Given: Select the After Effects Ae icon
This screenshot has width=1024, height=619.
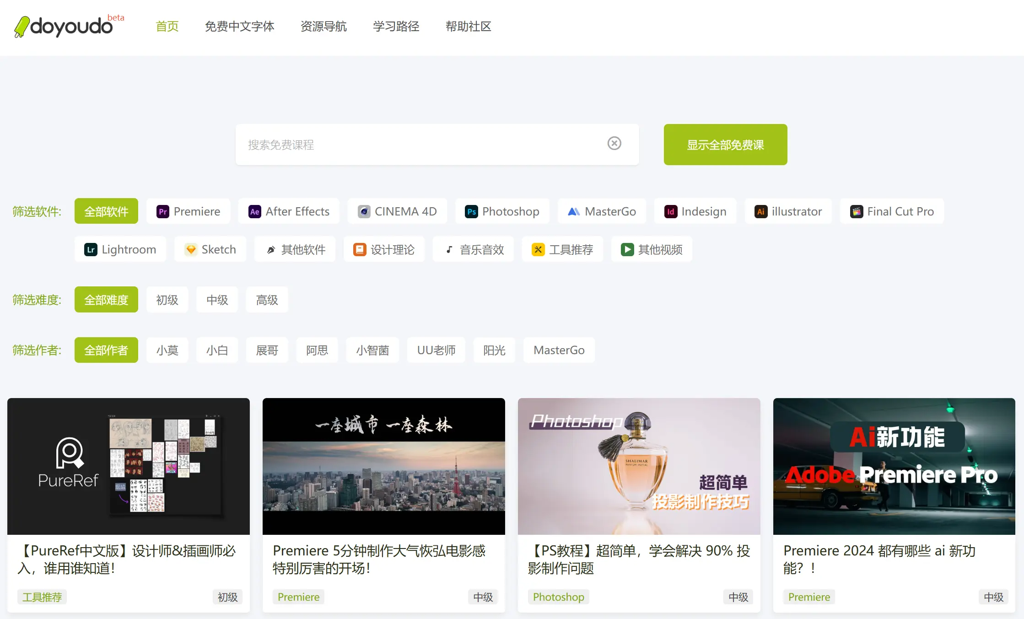Looking at the screenshot, I should click(x=254, y=211).
